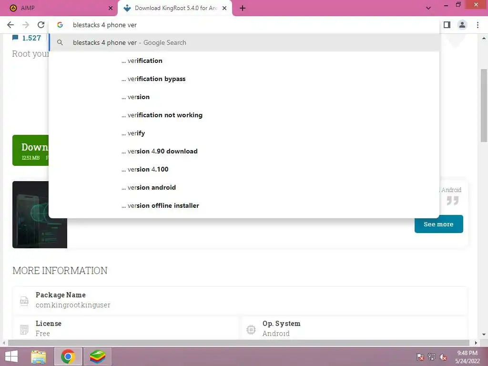Click the vertical scrollbar down arrow

point(484,335)
